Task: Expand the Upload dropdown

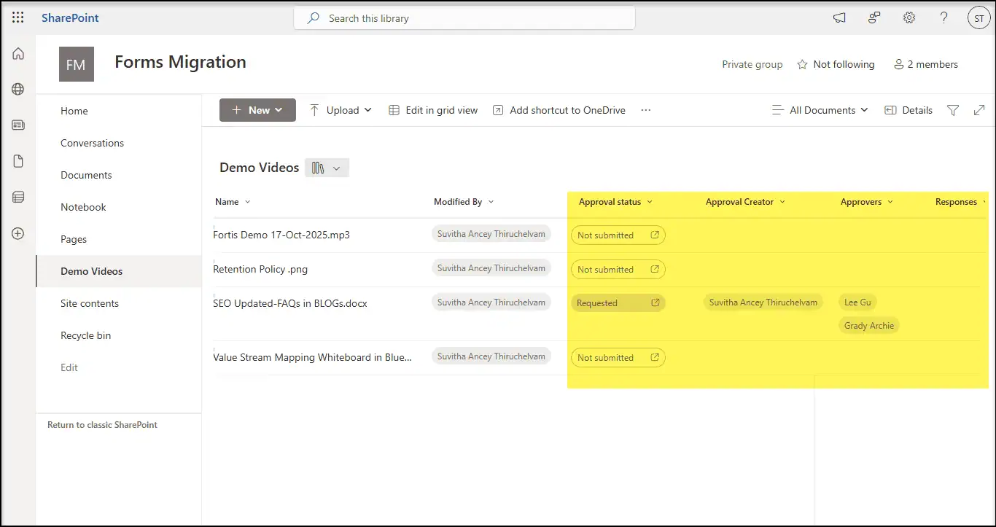Action: (x=340, y=110)
